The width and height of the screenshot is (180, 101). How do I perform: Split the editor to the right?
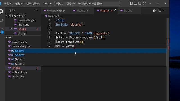pyautogui.click(x=160, y=10)
